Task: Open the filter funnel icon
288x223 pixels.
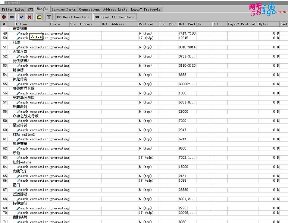Action: pos(49,17)
